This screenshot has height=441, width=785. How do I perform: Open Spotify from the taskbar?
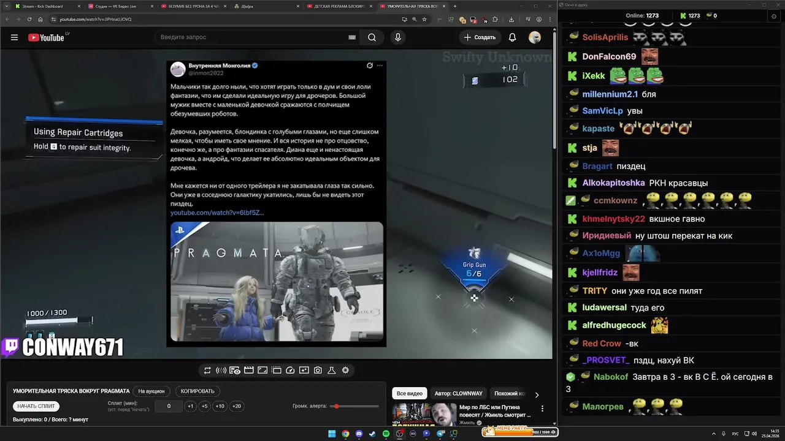click(386, 434)
